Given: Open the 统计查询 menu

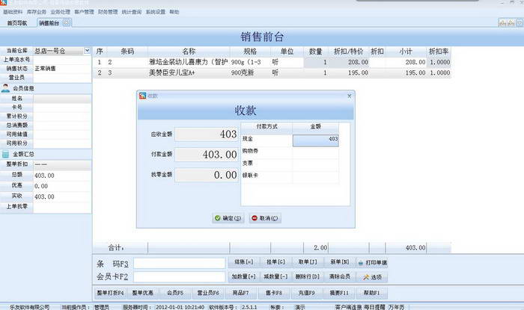Looking at the screenshot, I should coord(132,12).
